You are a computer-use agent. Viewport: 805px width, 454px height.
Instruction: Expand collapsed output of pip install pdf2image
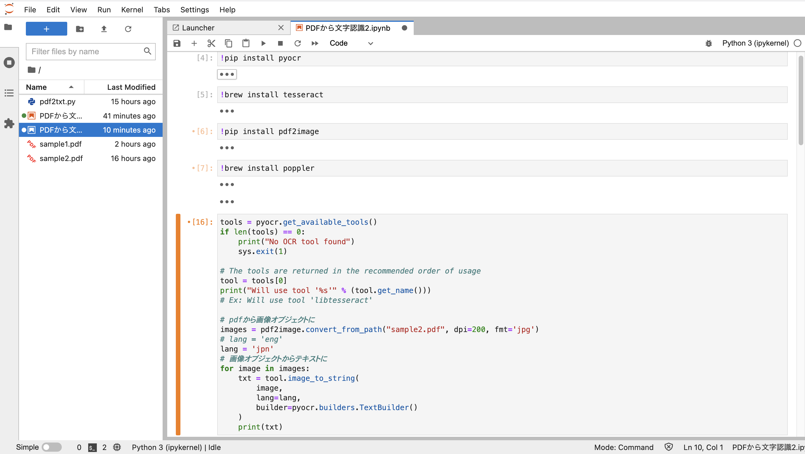coord(227,148)
